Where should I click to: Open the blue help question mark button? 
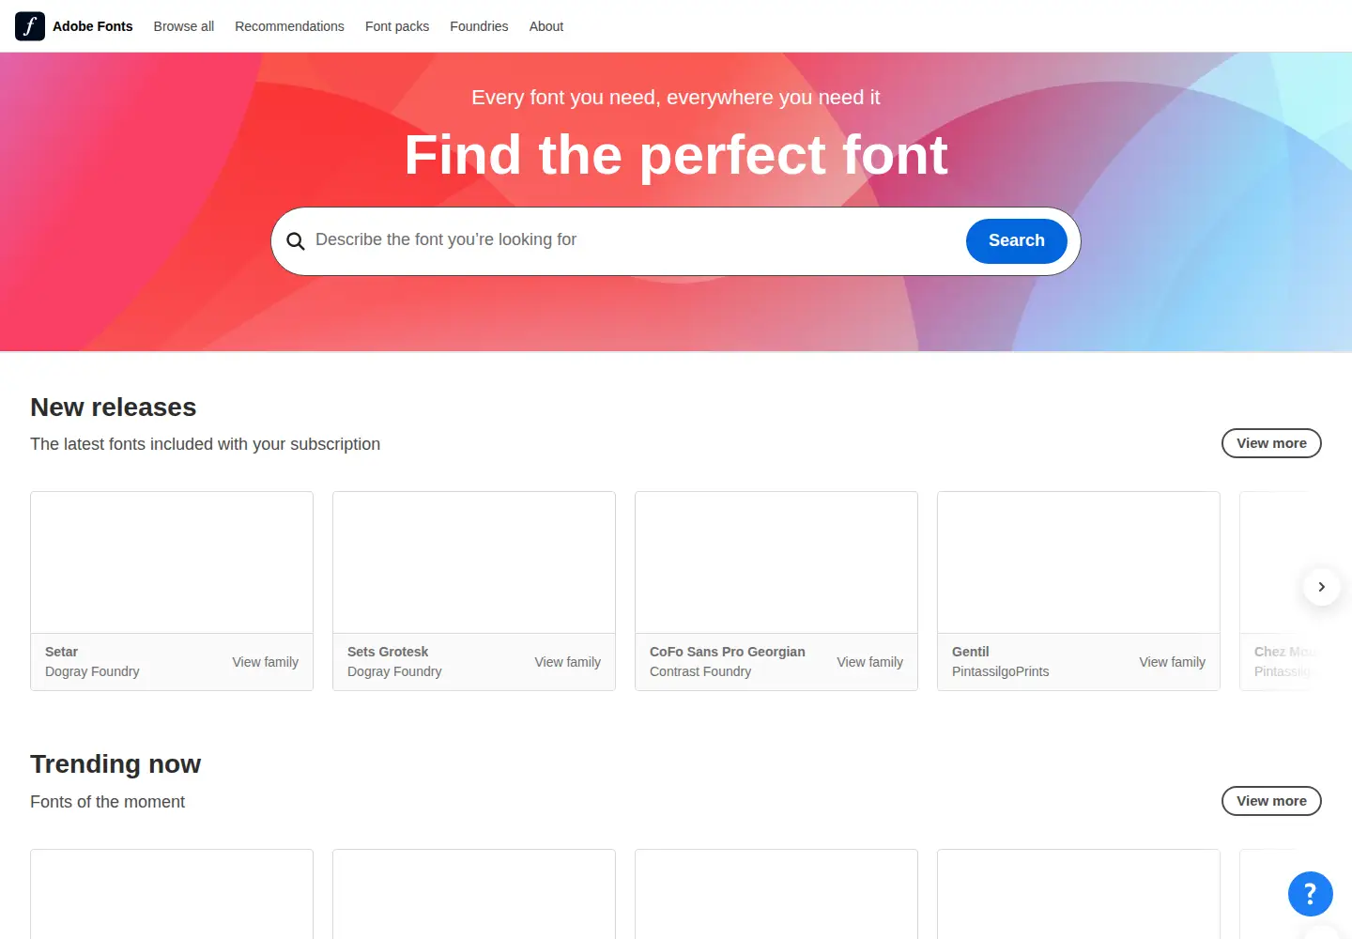point(1311,894)
